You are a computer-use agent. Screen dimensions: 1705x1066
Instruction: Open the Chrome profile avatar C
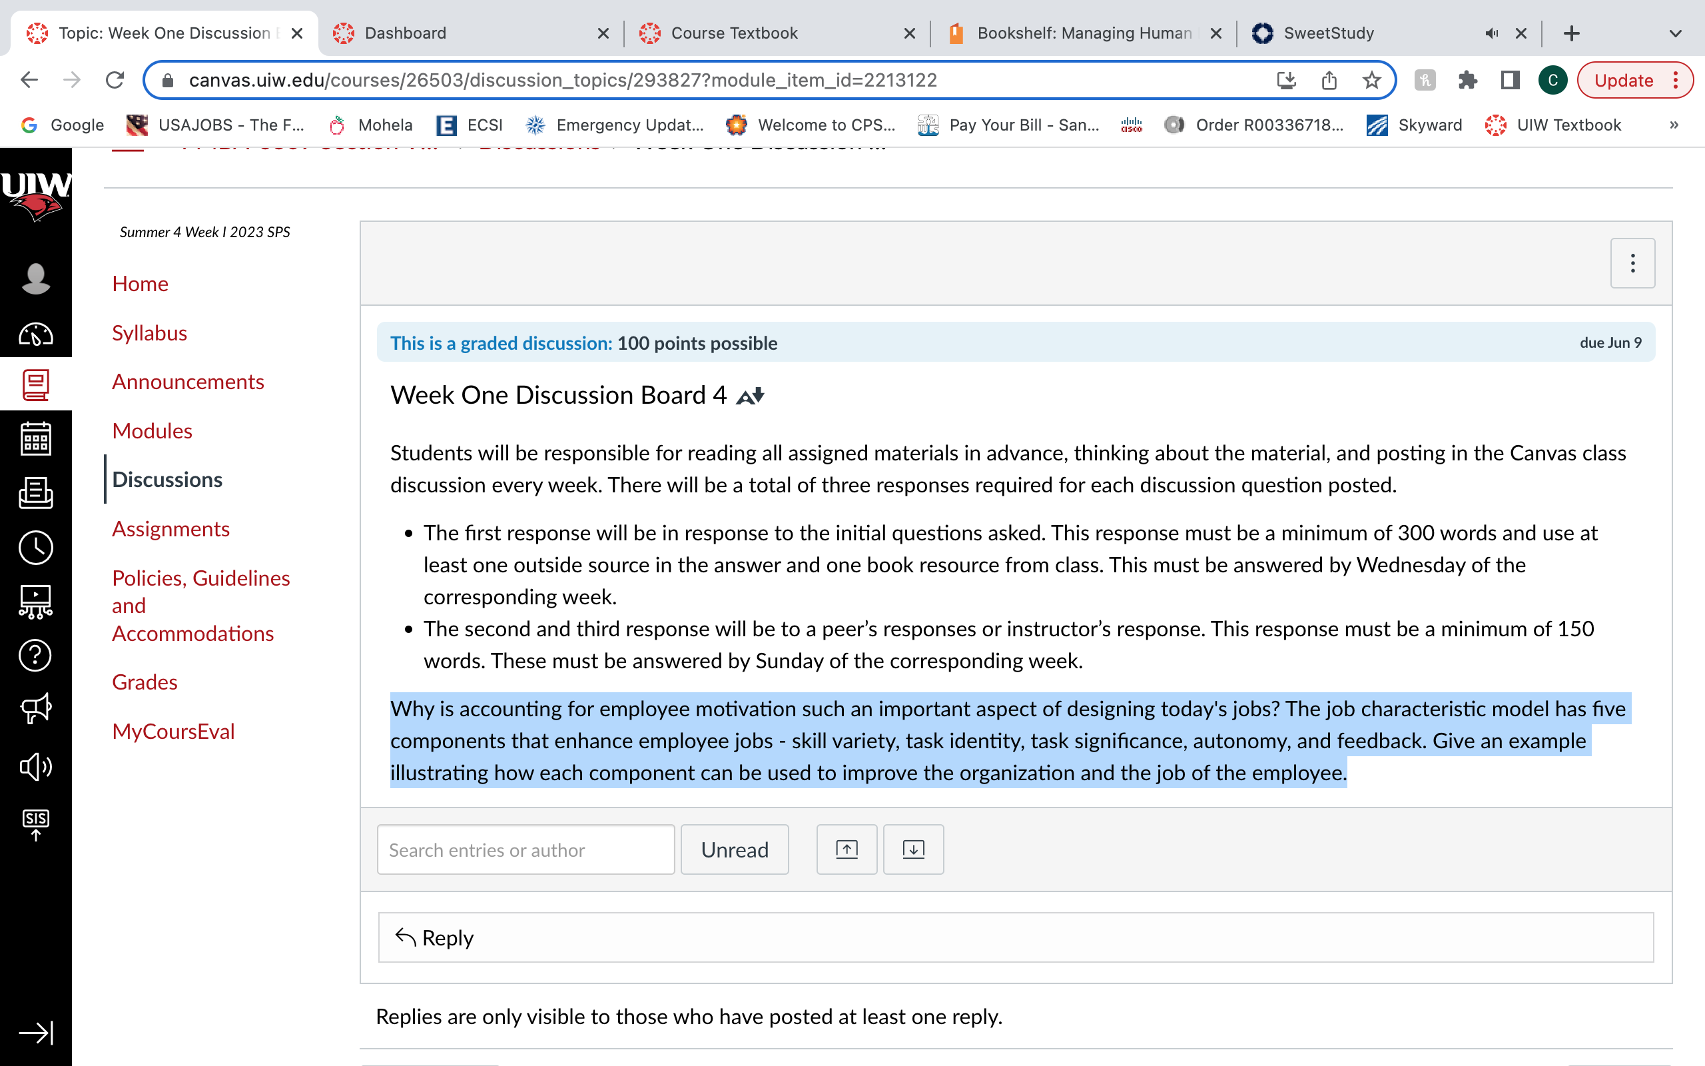[1553, 81]
